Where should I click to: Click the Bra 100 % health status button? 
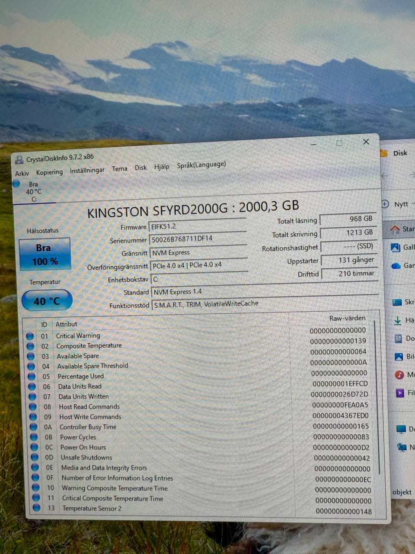(x=45, y=254)
